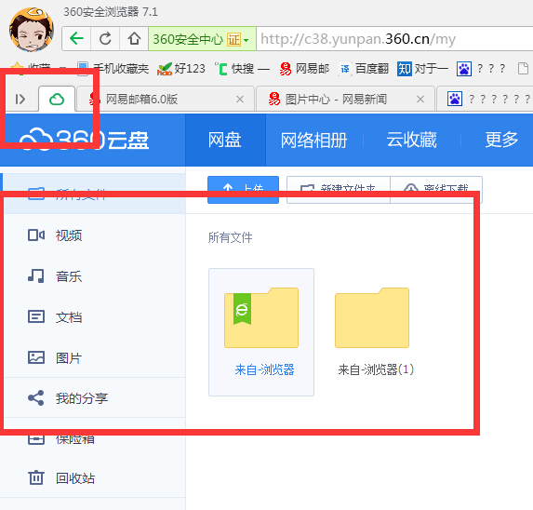
Task: Switch to 云收藏 tab
Action: tap(411, 141)
